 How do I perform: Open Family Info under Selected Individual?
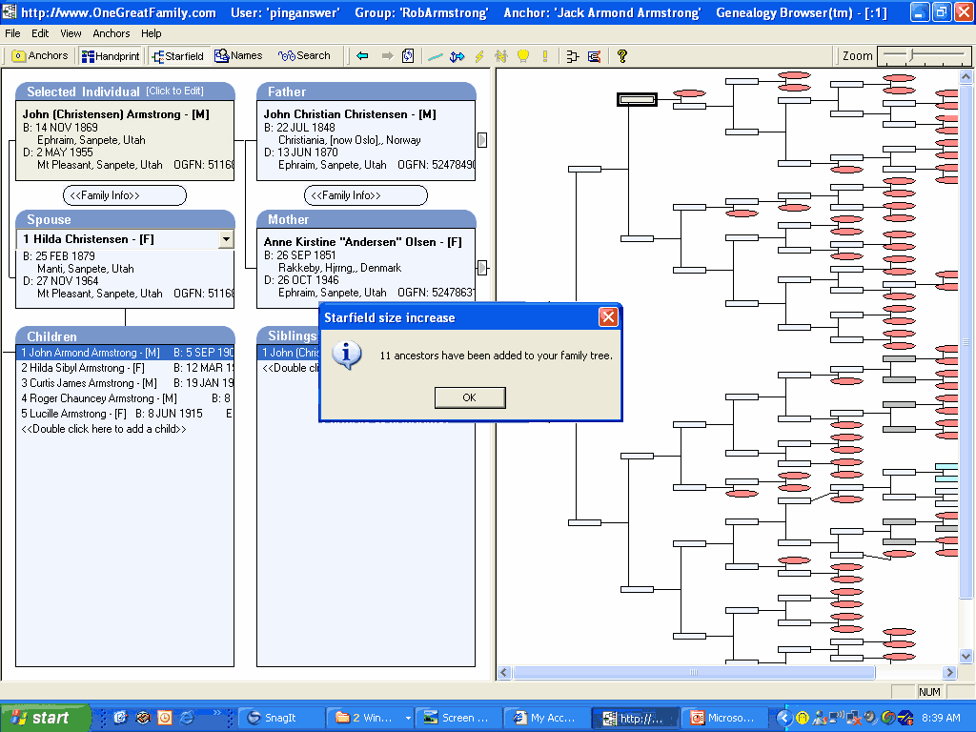125,195
